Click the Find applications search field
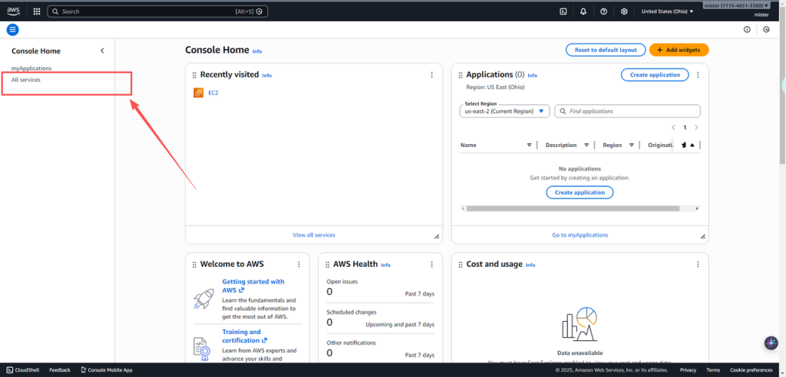 click(x=627, y=111)
